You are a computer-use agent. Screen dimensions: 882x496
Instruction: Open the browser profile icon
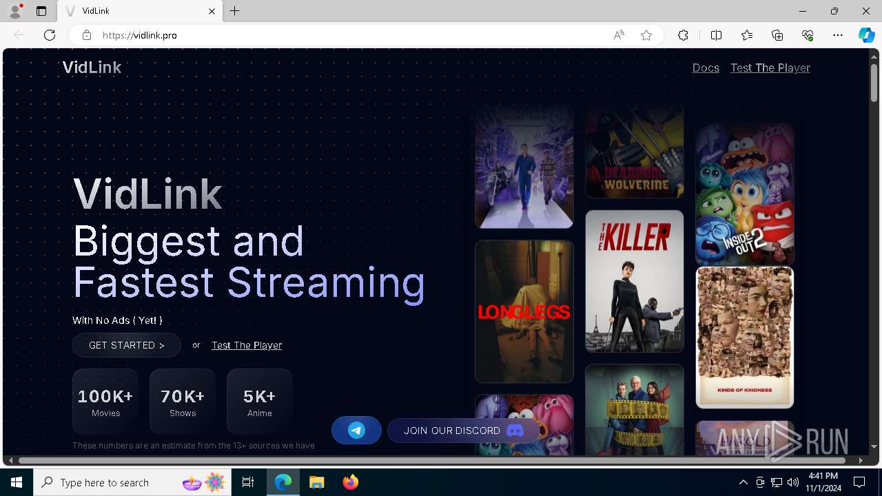coord(15,11)
